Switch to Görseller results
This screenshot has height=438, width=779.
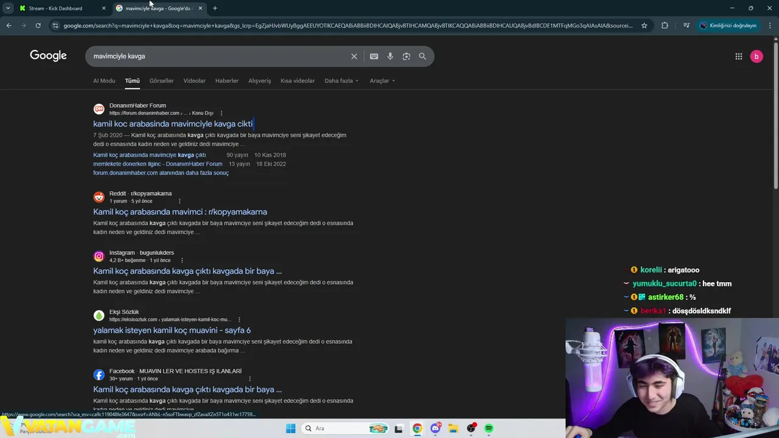(161, 80)
